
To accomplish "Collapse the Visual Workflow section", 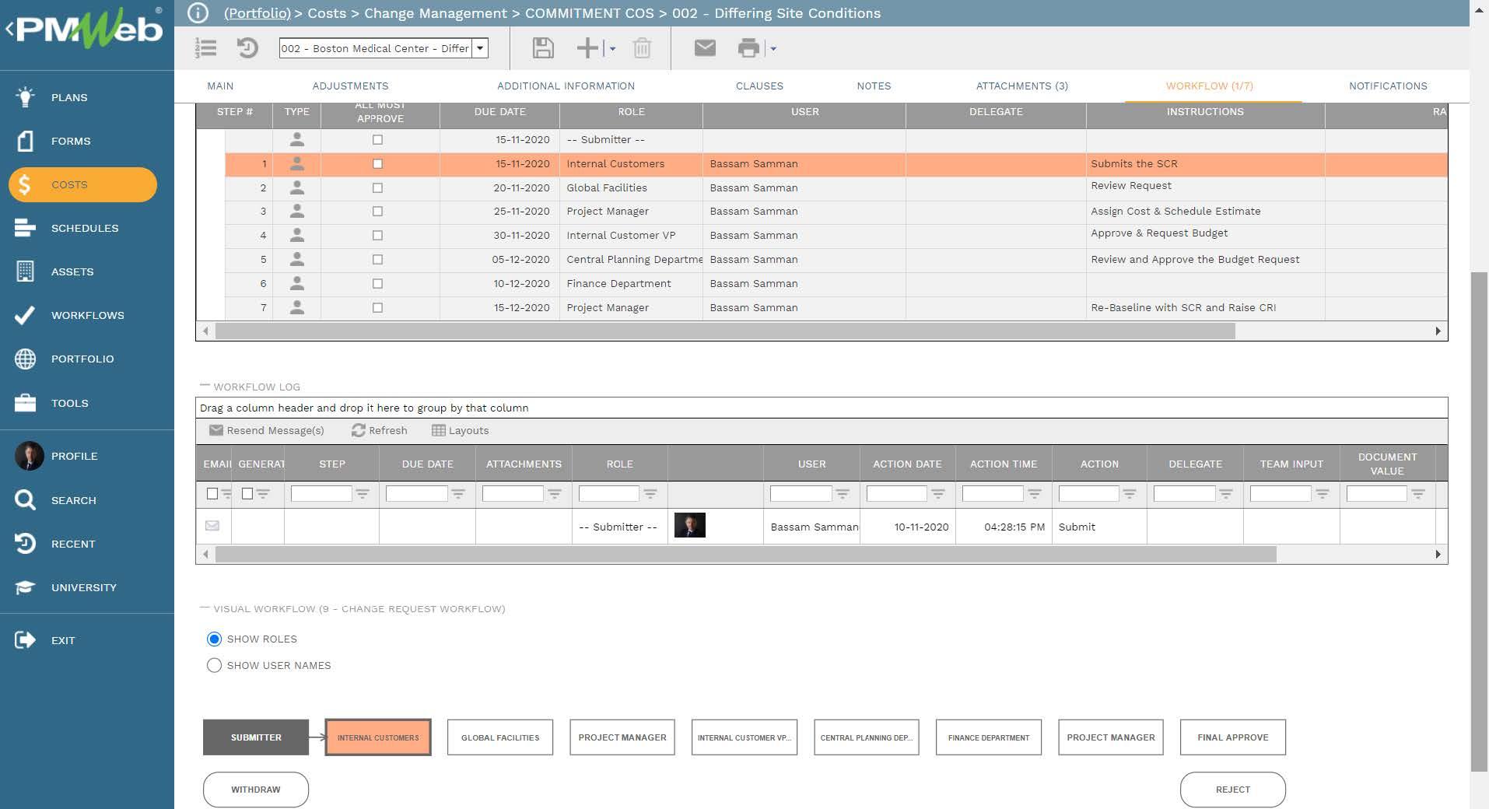I will tap(205, 608).
